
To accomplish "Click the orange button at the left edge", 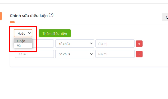I will [1, 16].
